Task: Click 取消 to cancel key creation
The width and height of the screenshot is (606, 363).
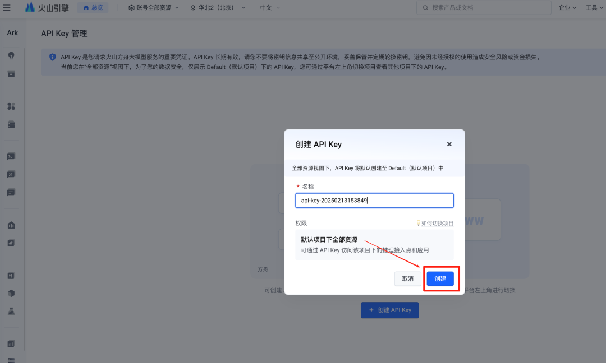Action: pos(408,278)
